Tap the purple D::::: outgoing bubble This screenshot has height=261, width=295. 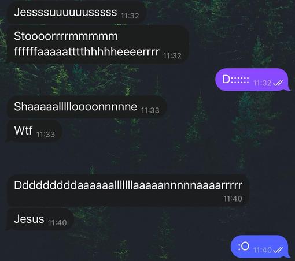(x=252, y=80)
